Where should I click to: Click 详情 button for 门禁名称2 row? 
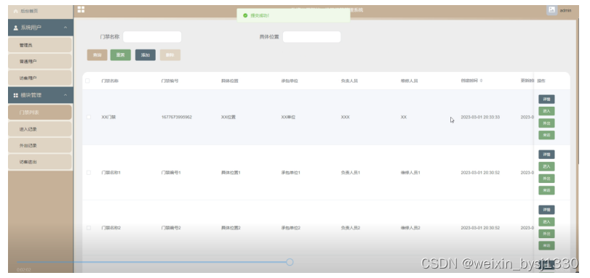pos(546,210)
